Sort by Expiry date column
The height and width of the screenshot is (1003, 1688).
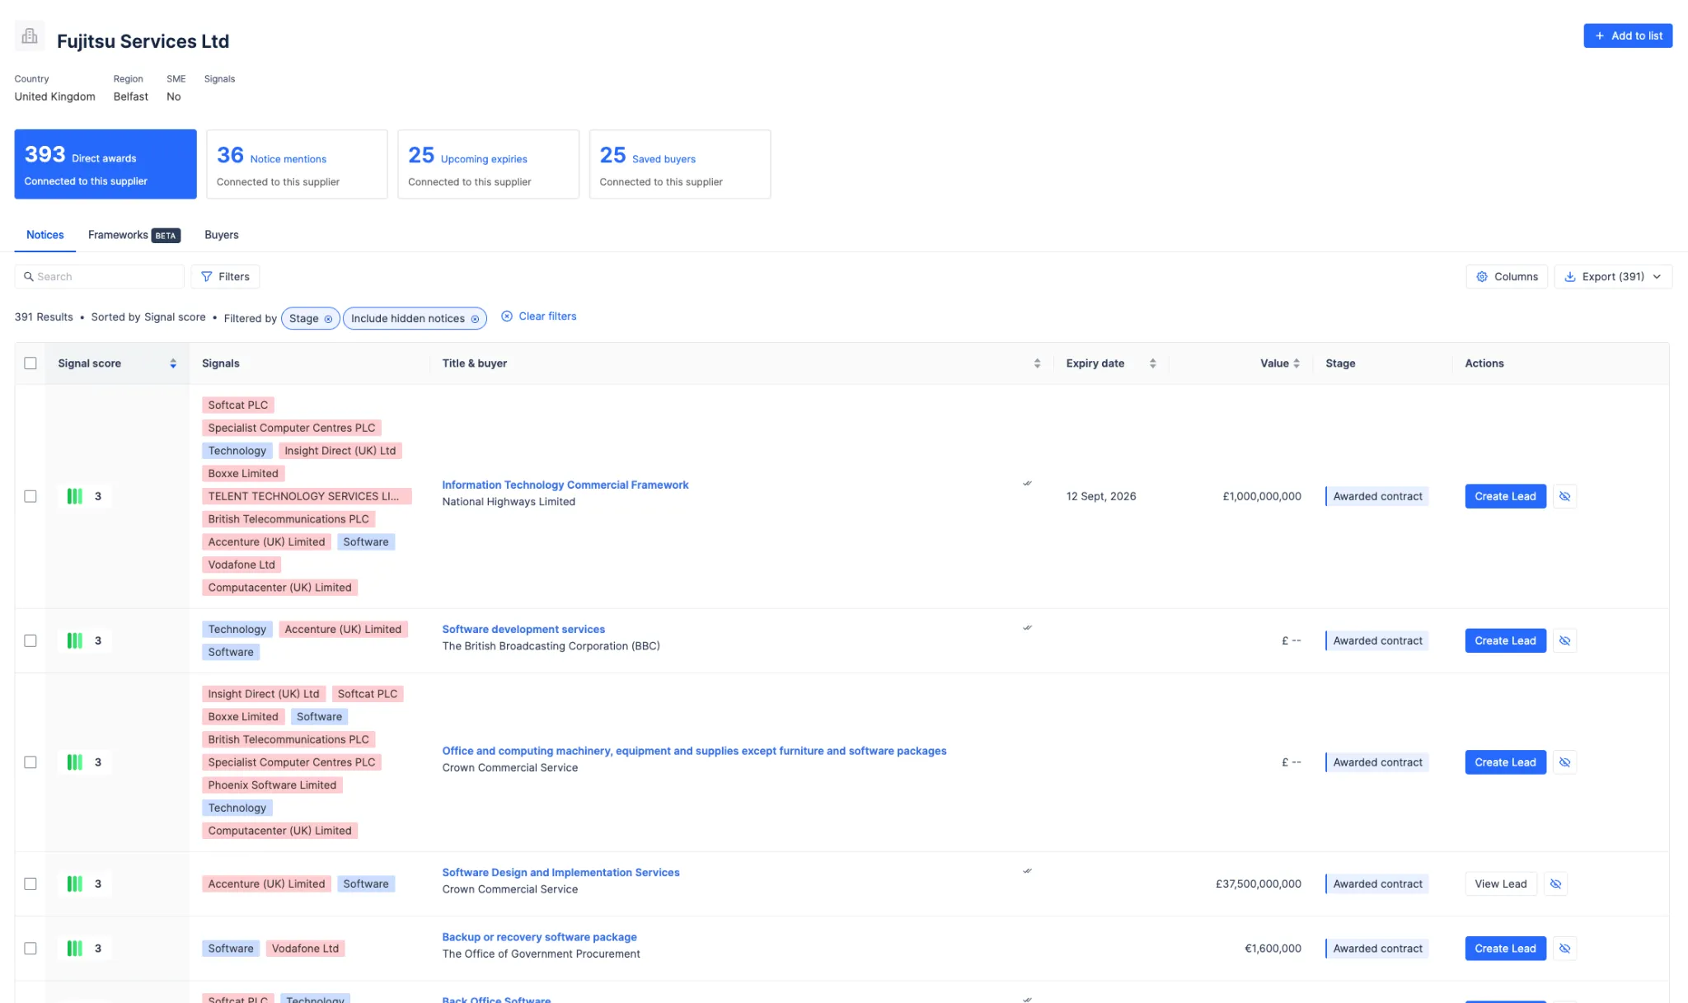pyautogui.click(x=1152, y=363)
